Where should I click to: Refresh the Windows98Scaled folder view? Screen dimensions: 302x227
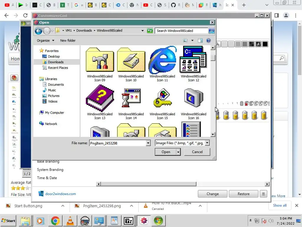[150, 31]
